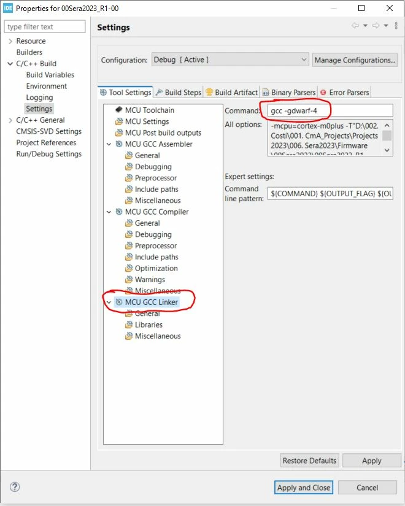Click the Assembler Include paths icon
This screenshot has height=506, width=405.
(128, 189)
